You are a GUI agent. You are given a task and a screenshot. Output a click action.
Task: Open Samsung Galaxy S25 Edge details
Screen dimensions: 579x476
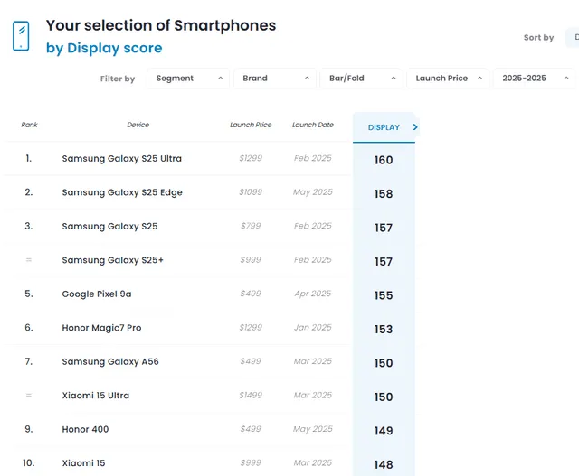point(121,192)
